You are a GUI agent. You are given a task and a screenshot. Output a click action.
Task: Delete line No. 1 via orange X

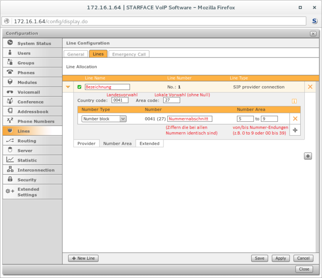pos(310,87)
